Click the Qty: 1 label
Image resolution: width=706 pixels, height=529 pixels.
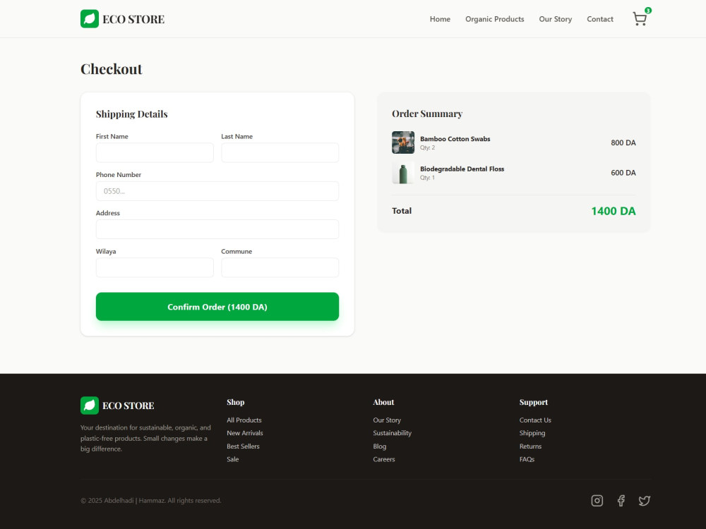(x=427, y=178)
